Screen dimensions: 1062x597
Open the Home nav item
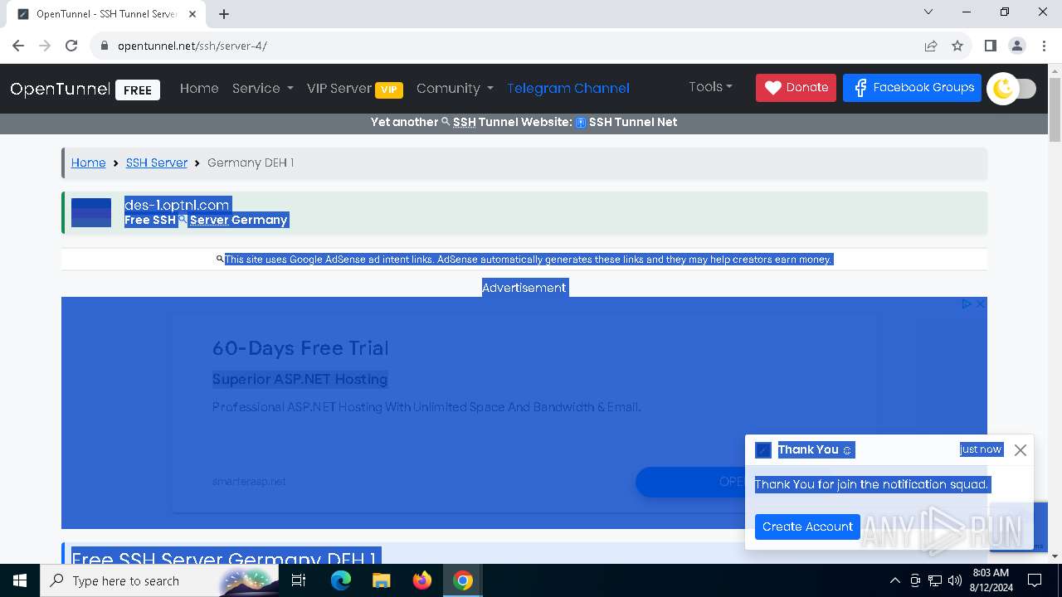199,88
